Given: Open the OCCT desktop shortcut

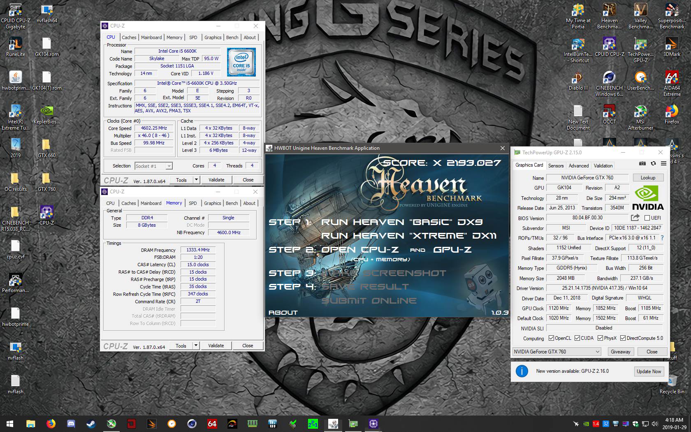Looking at the screenshot, I should pos(609,114).
